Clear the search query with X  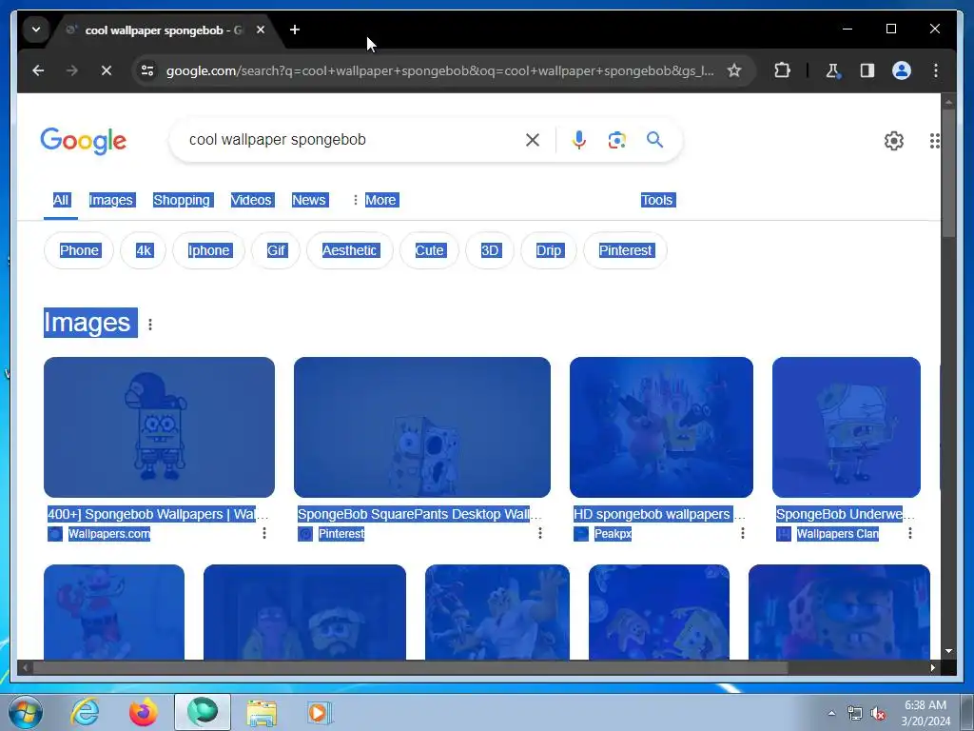(x=533, y=140)
